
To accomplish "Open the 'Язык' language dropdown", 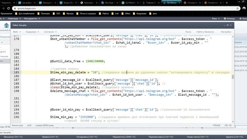I will pyautogui.click(x=216, y=19).
